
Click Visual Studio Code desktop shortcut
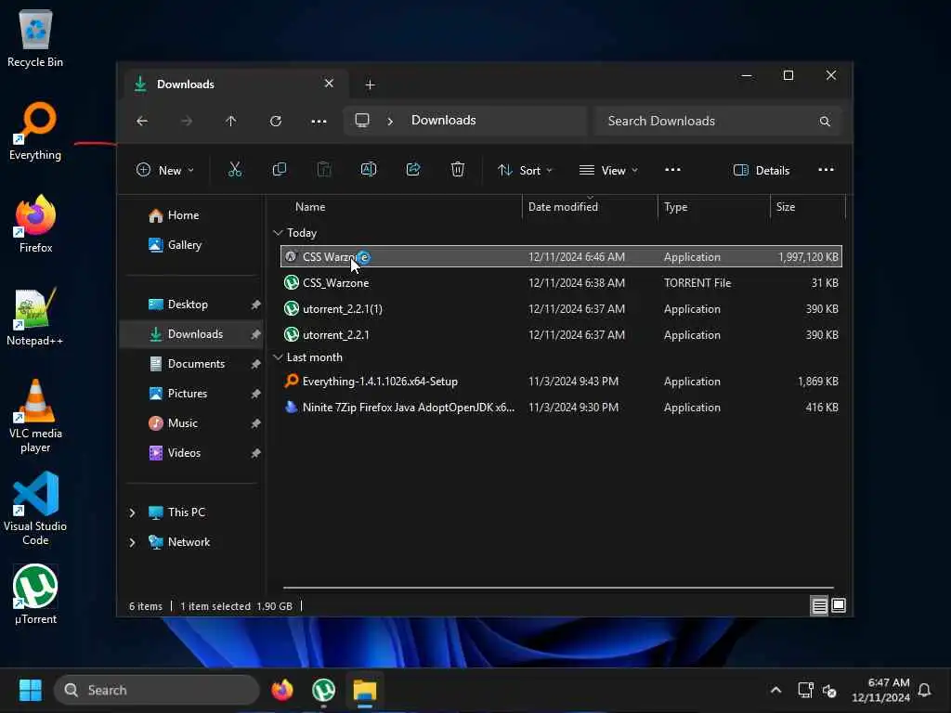pyautogui.click(x=35, y=509)
